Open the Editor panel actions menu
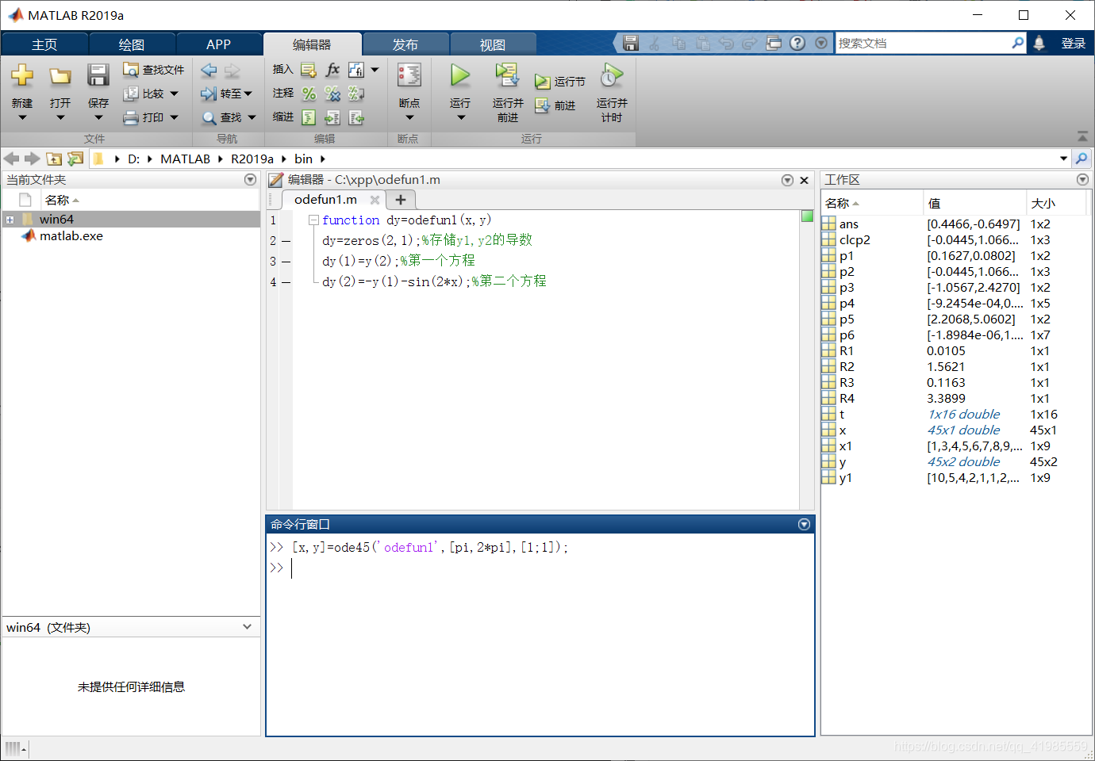This screenshot has height=761, width=1095. tap(787, 180)
